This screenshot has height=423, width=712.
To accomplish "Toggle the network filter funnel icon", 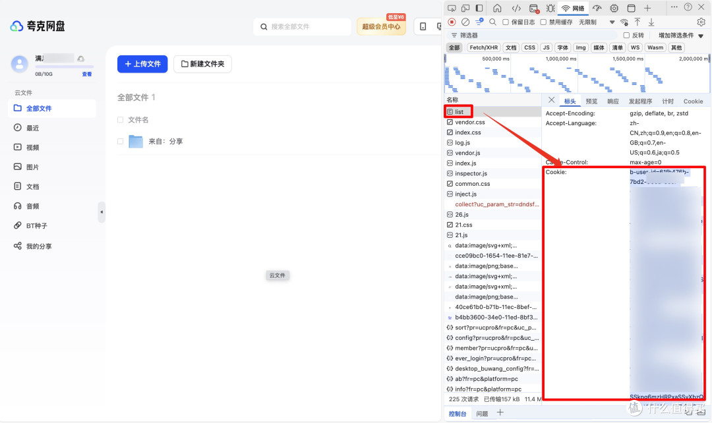I will click(479, 22).
